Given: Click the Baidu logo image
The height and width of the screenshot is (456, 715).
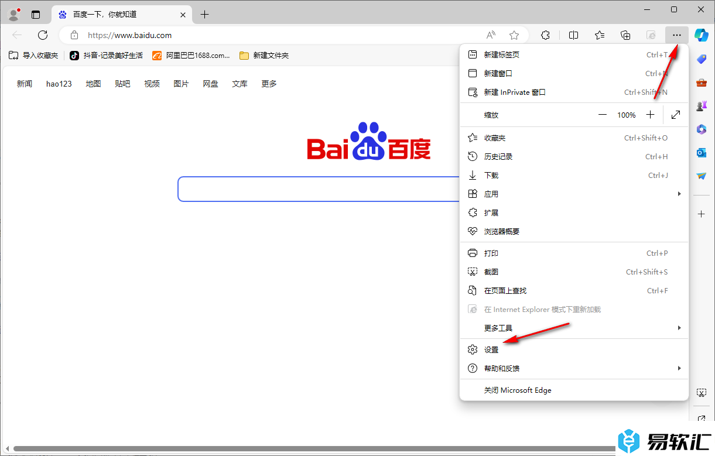Looking at the screenshot, I should click(369, 141).
